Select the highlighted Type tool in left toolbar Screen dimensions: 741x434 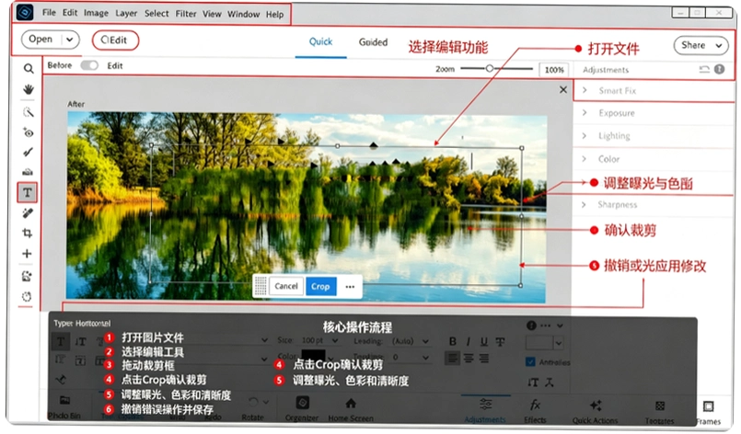coord(28,193)
